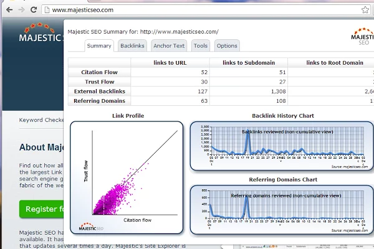
Task: Click the Backlink History Chart
Action: point(282,145)
